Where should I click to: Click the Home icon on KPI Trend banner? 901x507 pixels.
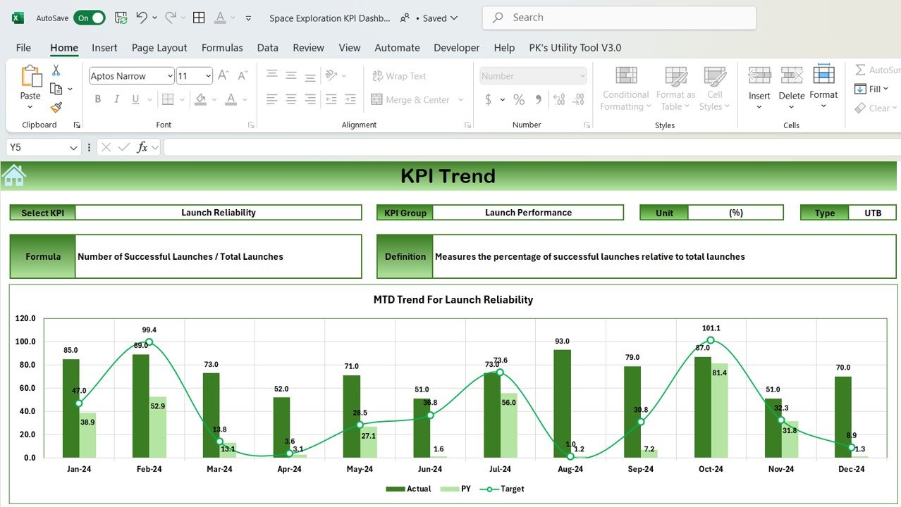14,175
